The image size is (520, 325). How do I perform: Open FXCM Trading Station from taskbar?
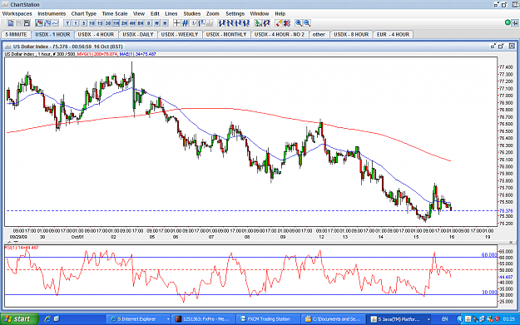tap(268, 319)
